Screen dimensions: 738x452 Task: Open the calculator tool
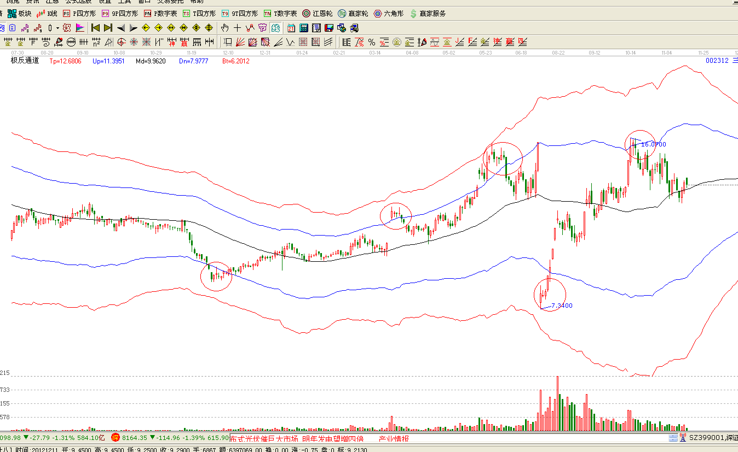303,28
